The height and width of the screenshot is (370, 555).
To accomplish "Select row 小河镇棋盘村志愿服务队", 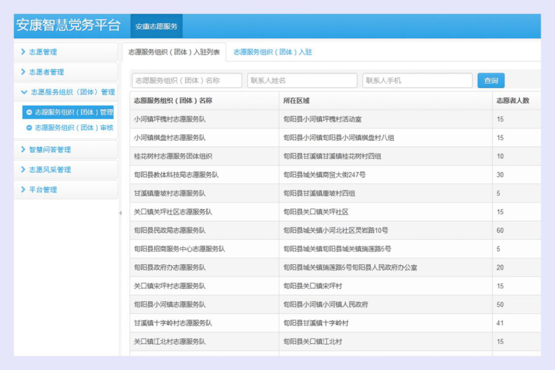I will pos(335,138).
